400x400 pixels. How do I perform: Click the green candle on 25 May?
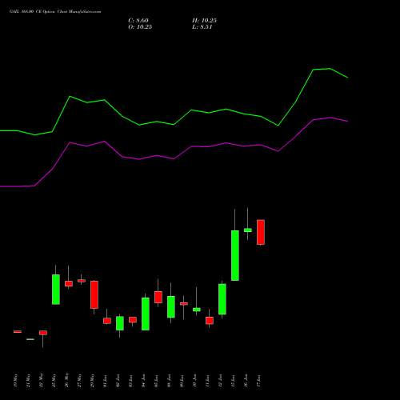tap(56, 290)
